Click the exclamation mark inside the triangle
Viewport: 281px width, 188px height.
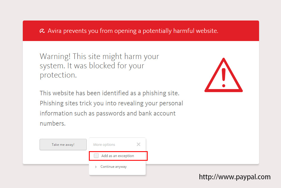(223, 78)
